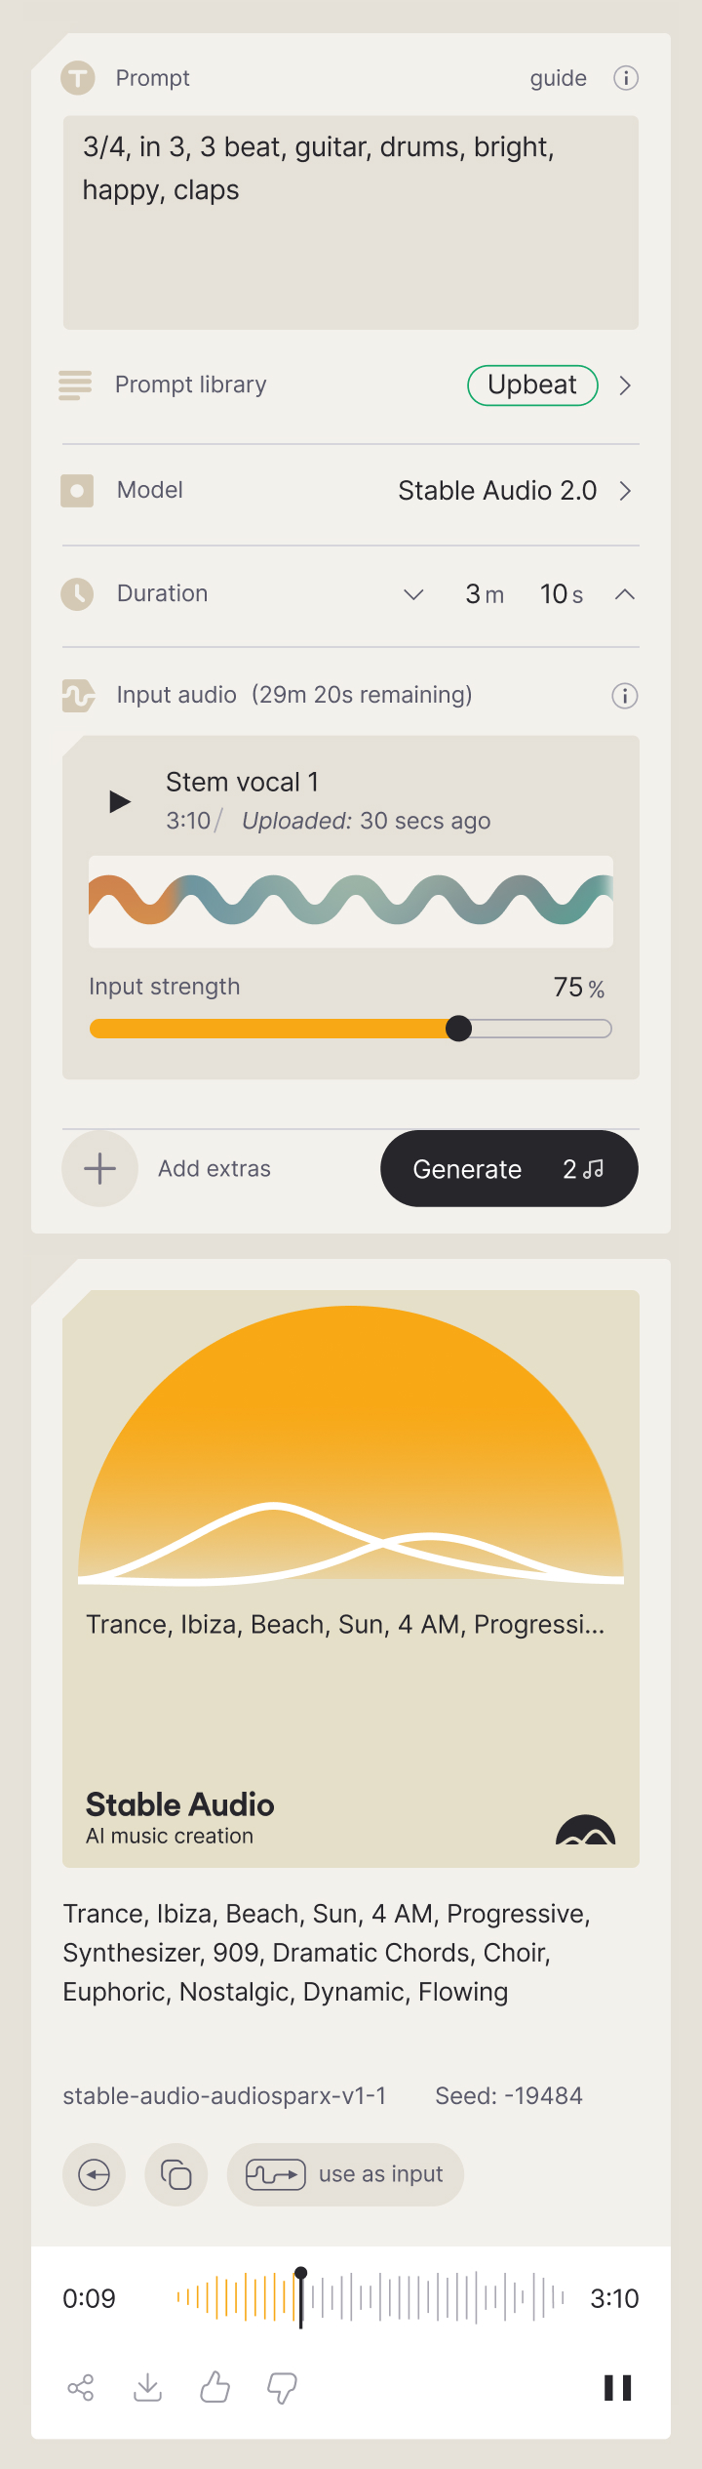Screen dimensions: 702x2469
Task: Like the track with thumbs up
Action: point(214,2388)
